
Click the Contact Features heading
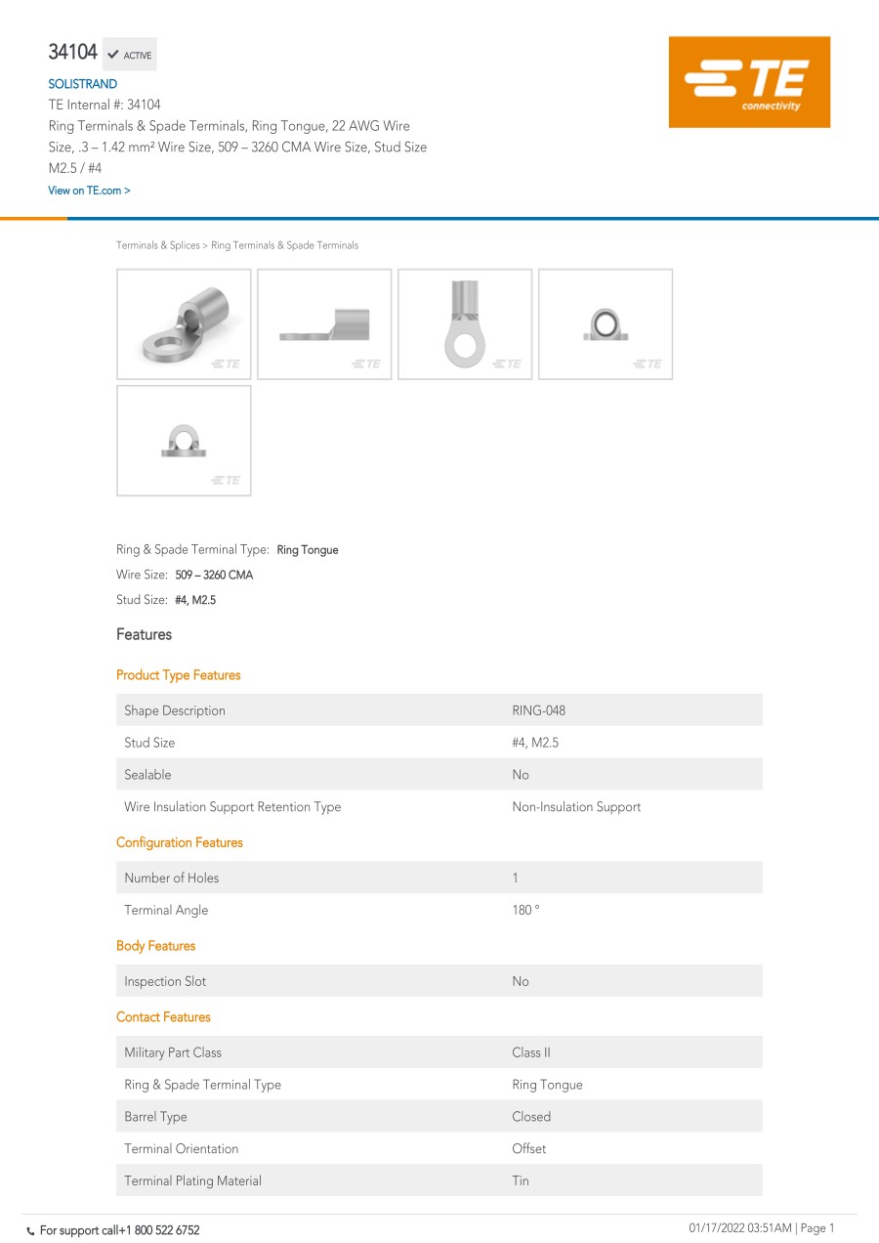click(x=163, y=1017)
